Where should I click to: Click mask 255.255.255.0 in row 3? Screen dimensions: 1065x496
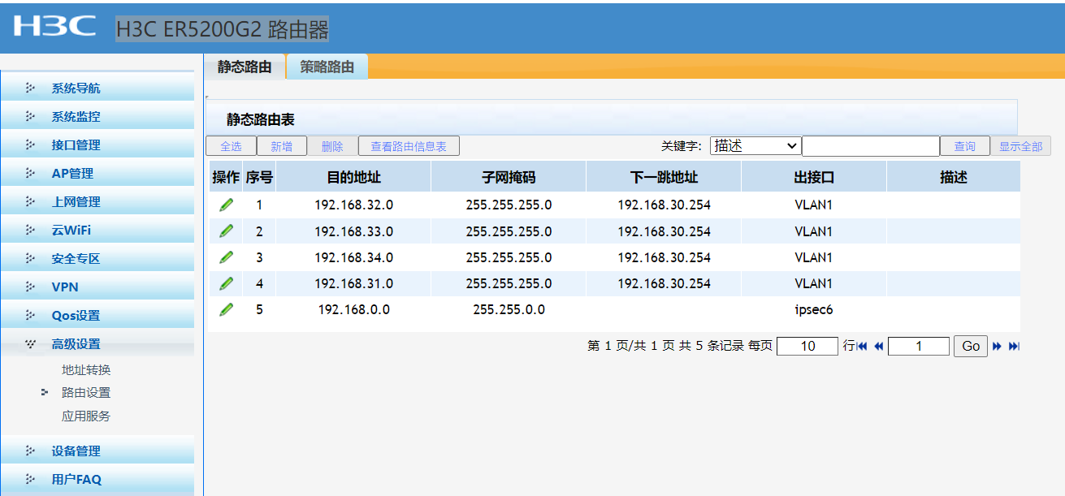pyautogui.click(x=509, y=257)
